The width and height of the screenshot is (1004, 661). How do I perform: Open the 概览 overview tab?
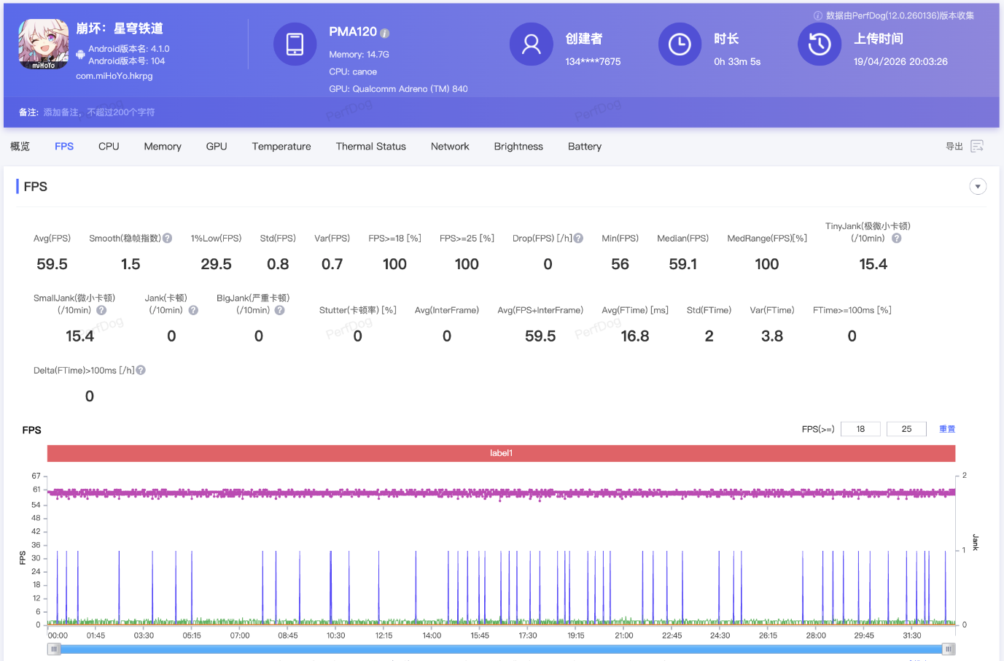[20, 147]
